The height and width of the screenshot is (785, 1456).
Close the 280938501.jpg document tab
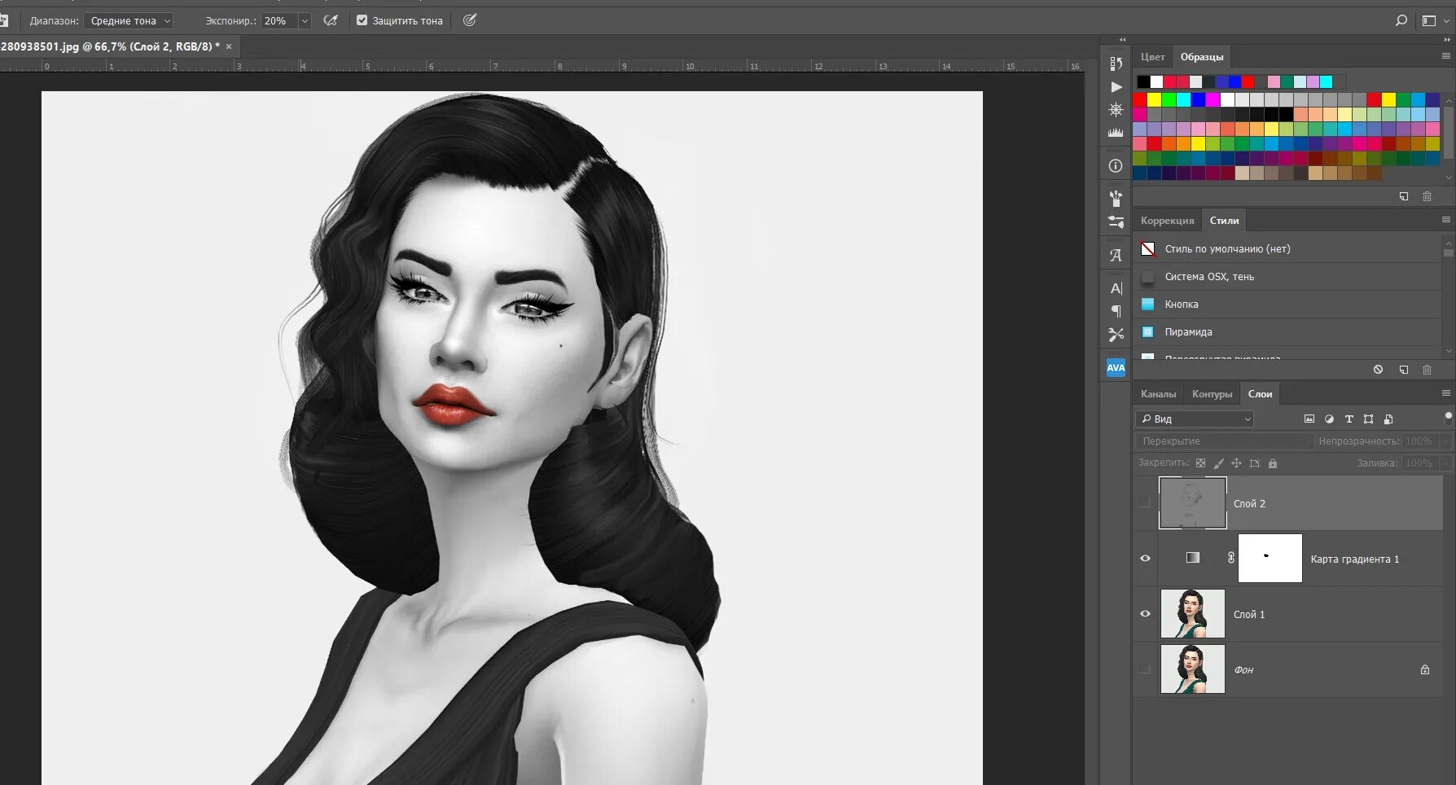tap(229, 46)
